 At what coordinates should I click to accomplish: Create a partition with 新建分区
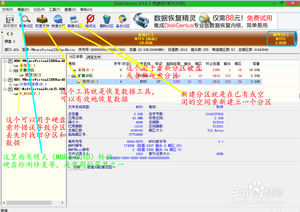[x=74, y=21]
